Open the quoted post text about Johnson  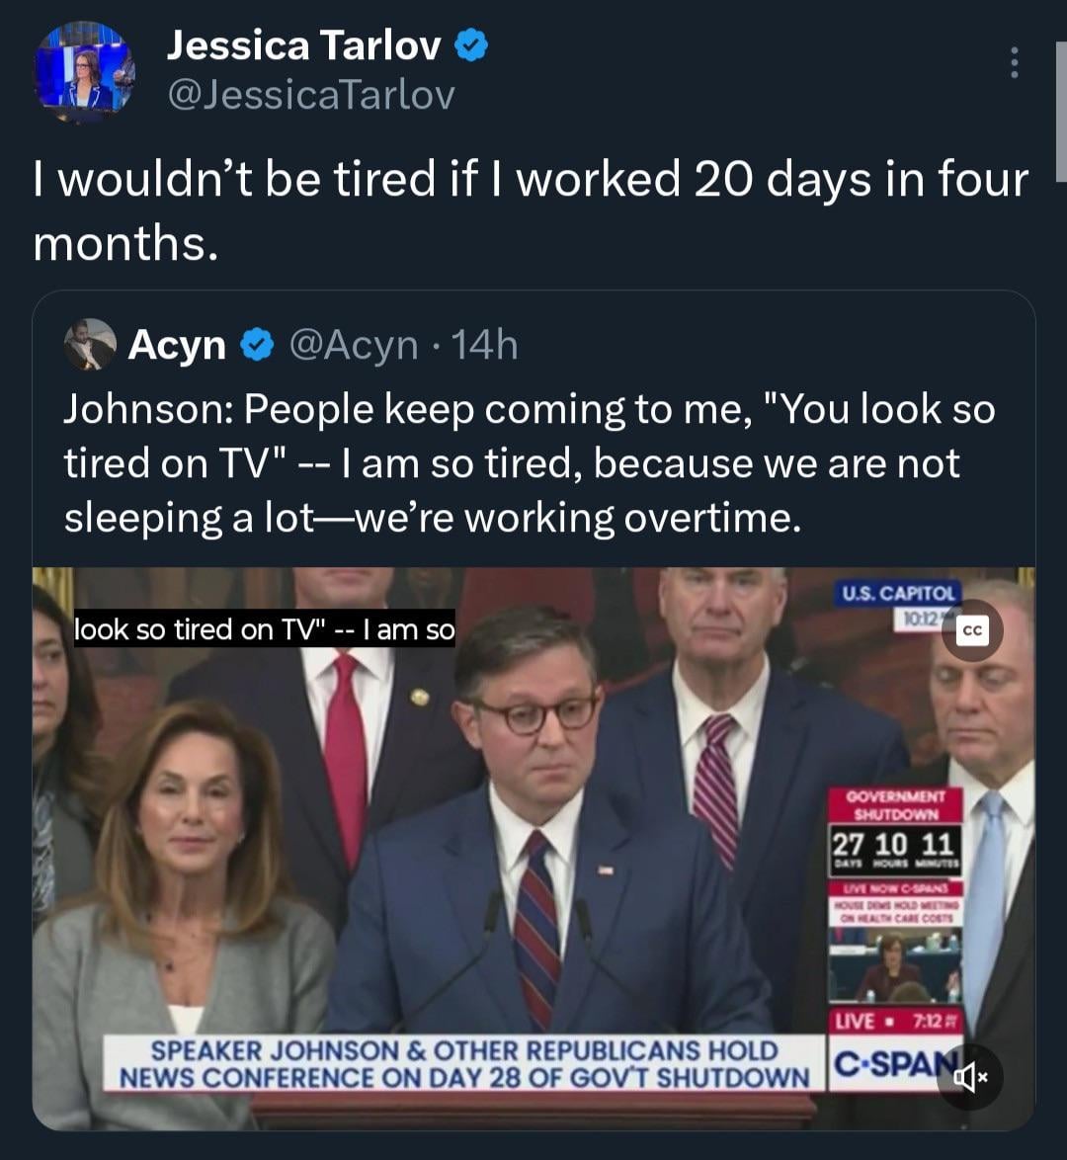[530, 463]
